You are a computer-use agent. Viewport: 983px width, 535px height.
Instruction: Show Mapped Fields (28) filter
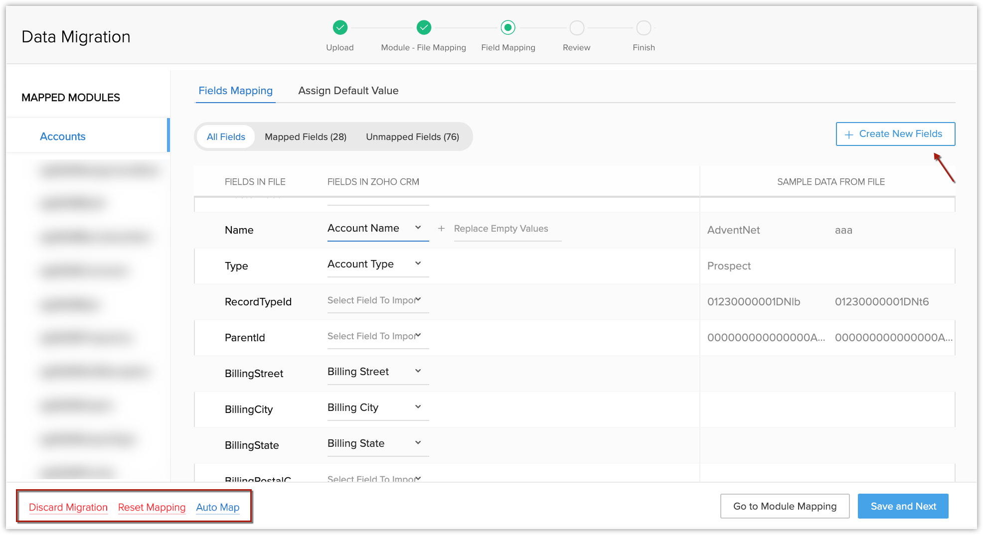click(x=305, y=137)
